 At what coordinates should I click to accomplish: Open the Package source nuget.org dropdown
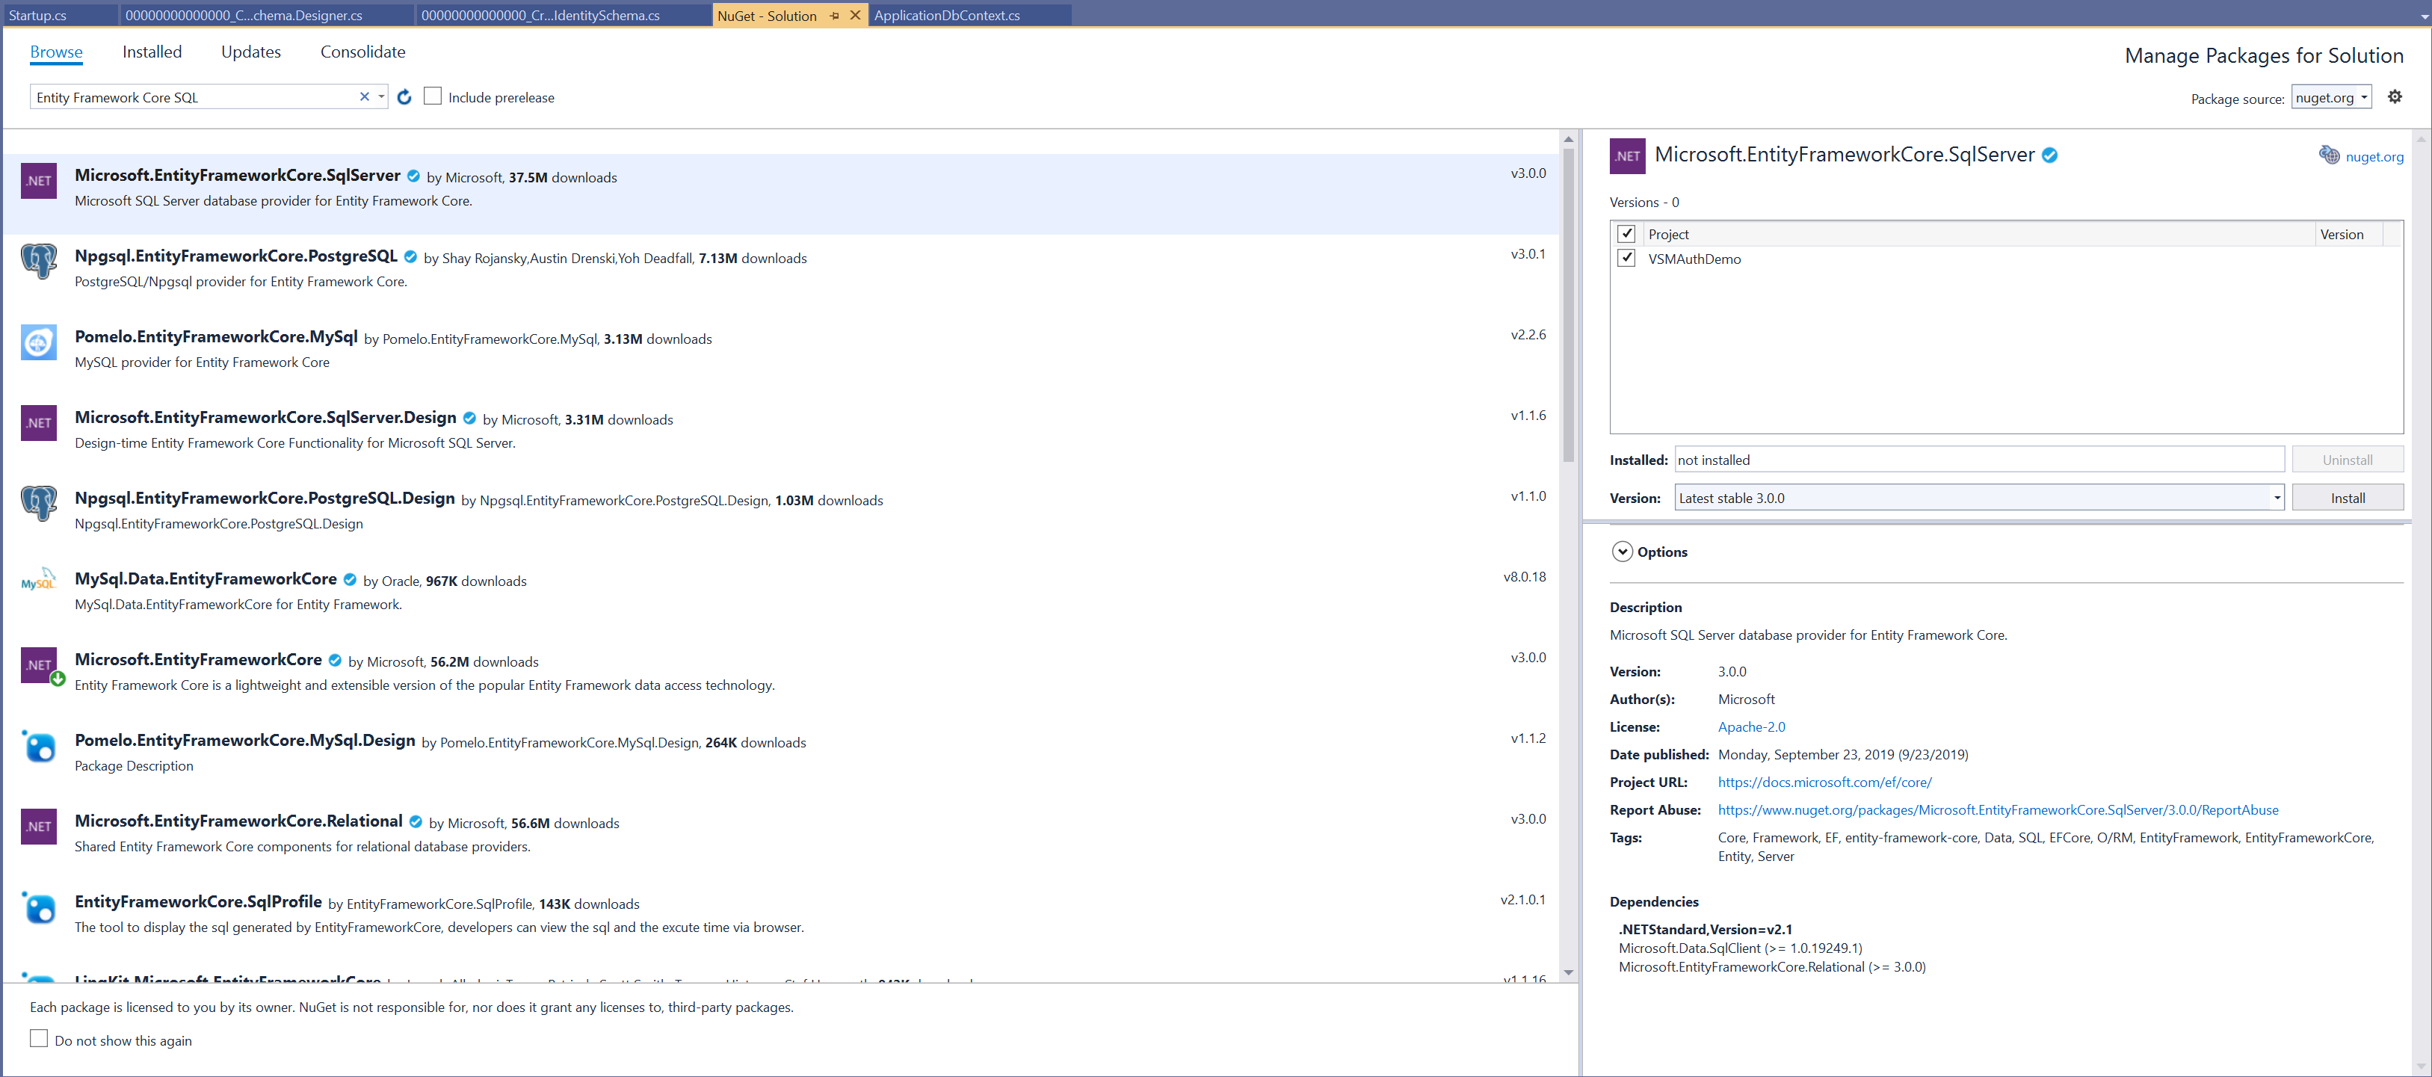click(x=2331, y=97)
